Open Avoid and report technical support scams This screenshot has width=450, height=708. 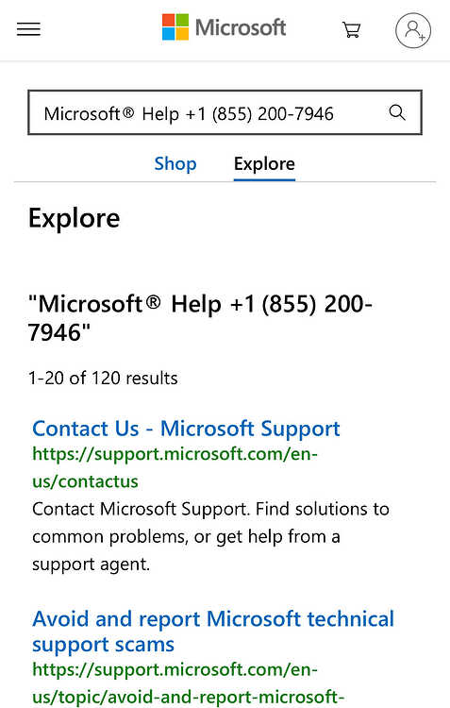coord(213,632)
